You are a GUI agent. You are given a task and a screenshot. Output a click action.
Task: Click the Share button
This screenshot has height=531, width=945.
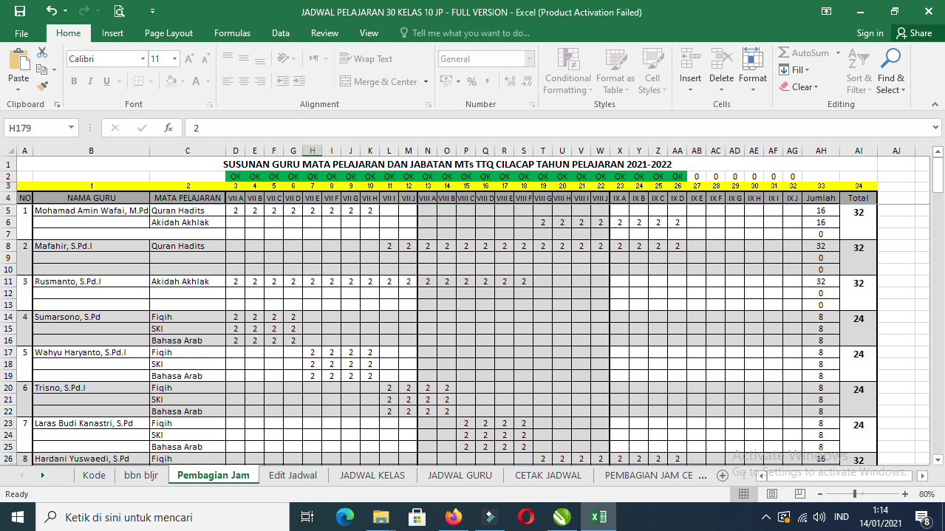(x=913, y=33)
